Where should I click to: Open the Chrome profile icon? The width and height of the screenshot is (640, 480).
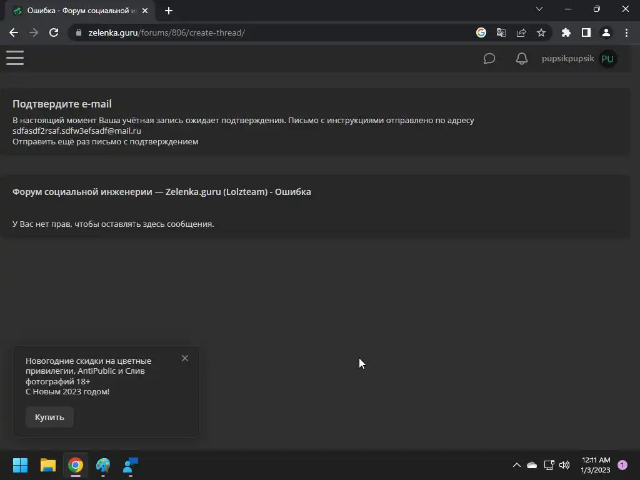pos(606,32)
